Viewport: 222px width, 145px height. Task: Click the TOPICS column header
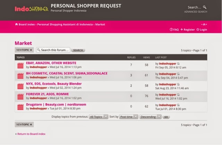(x=20, y=57)
